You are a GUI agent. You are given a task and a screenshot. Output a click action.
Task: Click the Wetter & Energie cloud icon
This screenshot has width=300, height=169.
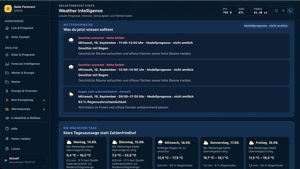coord(7,73)
